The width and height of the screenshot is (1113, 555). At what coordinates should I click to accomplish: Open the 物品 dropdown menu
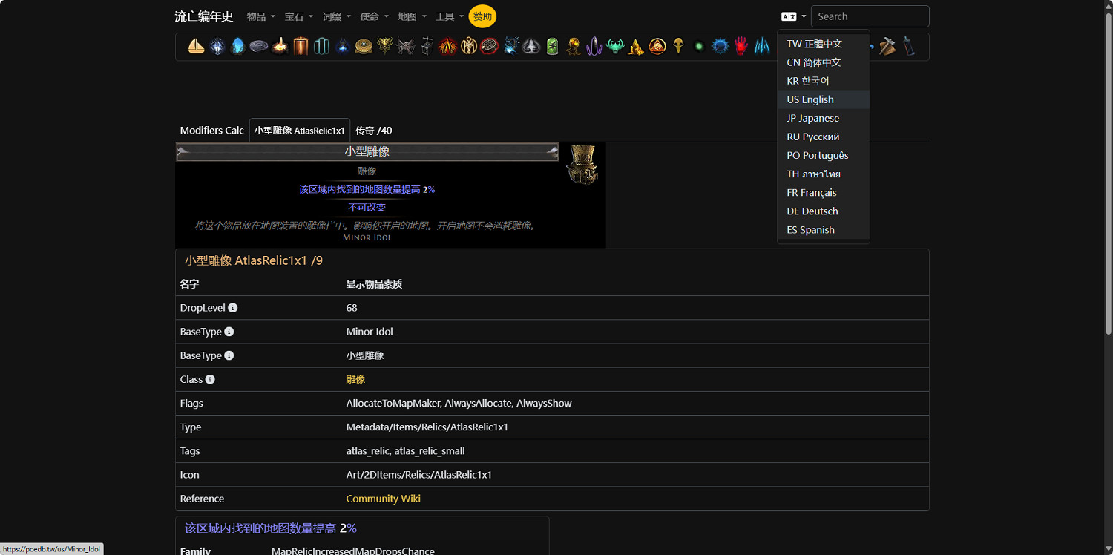pyautogui.click(x=260, y=16)
